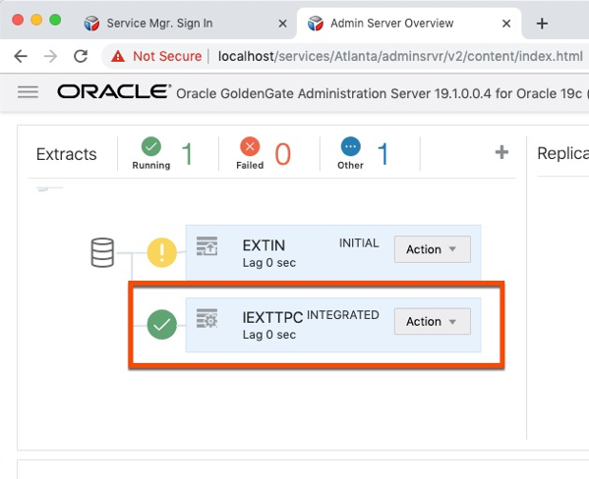Click the red Failed status icon
Screen dimensions: 589x479
(250, 146)
